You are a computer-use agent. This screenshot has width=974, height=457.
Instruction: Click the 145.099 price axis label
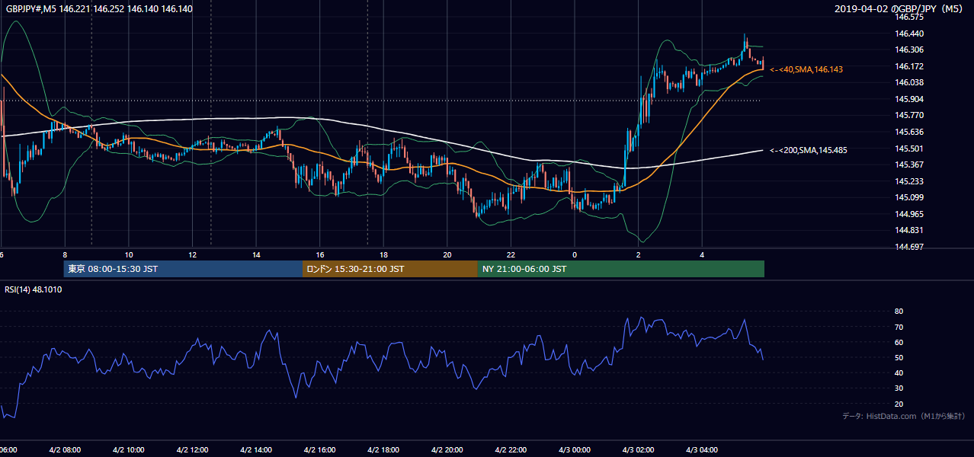(x=909, y=197)
